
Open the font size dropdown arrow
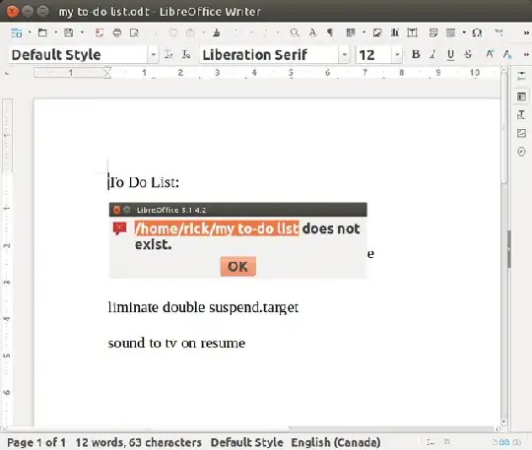coord(397,54)
